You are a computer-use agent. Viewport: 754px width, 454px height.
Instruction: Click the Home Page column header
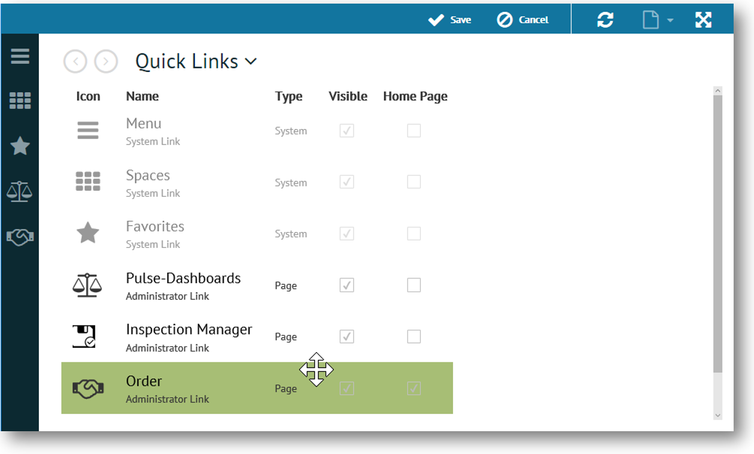coord(415,97)
